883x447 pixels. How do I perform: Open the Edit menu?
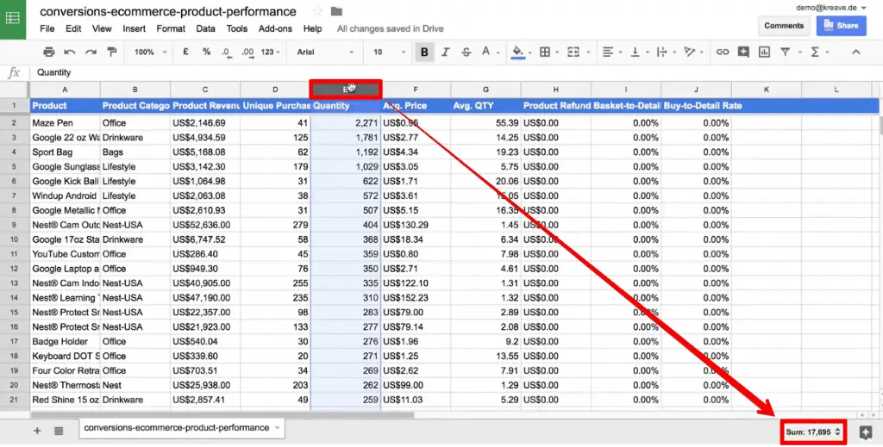tap(73, 28)
